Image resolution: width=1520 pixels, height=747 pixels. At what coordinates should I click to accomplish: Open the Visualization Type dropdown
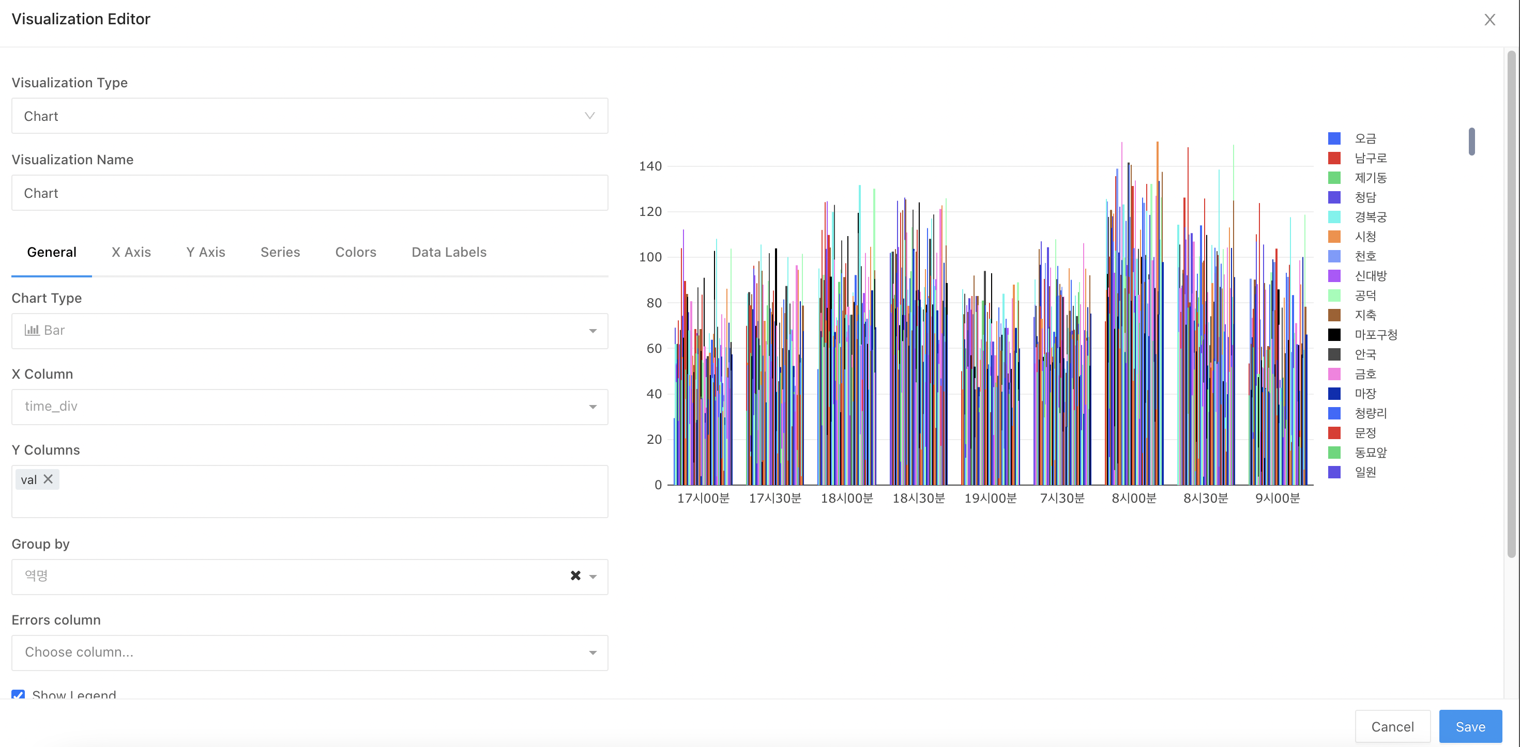(310, 116)
